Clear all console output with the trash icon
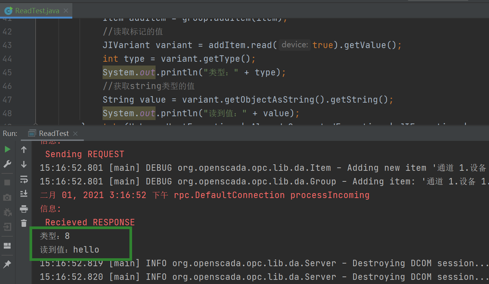The width and height of the screenshot is (489, 284). 24,223
